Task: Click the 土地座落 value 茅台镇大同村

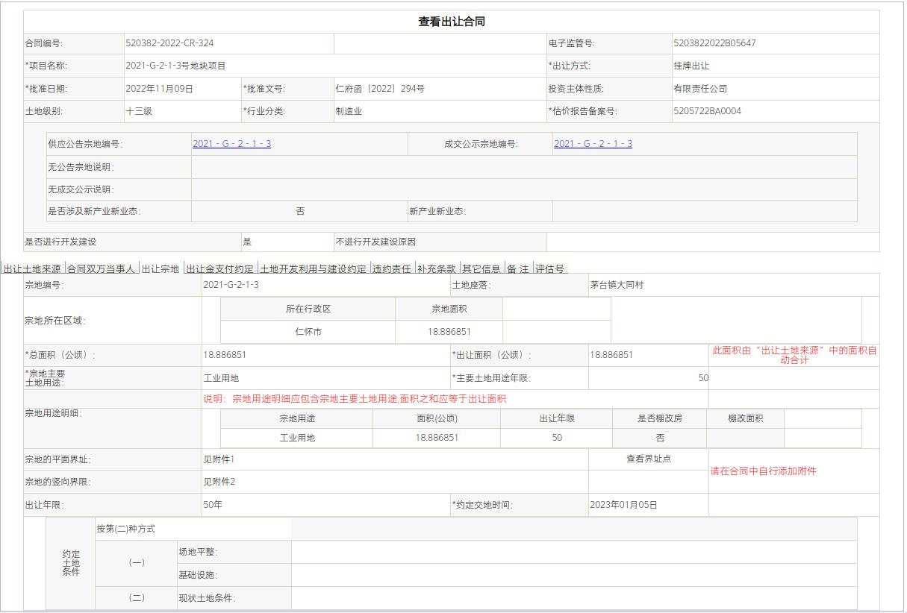Action: pos(617,285)
